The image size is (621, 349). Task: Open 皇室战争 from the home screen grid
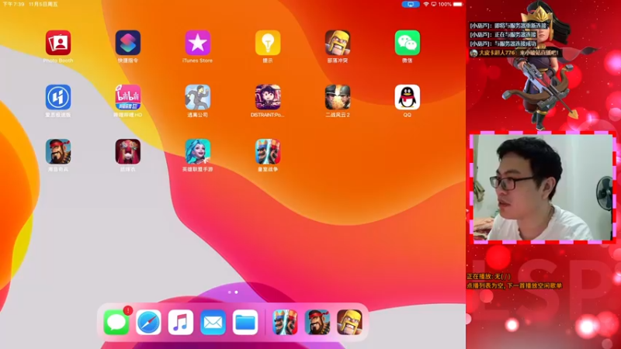[268, 151]
